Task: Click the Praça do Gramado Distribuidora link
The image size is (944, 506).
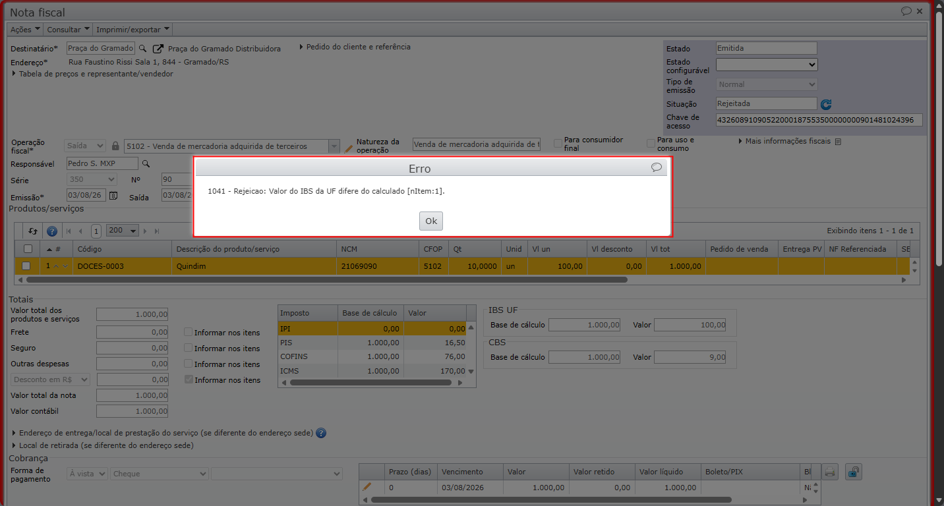Action: (224, 49)
